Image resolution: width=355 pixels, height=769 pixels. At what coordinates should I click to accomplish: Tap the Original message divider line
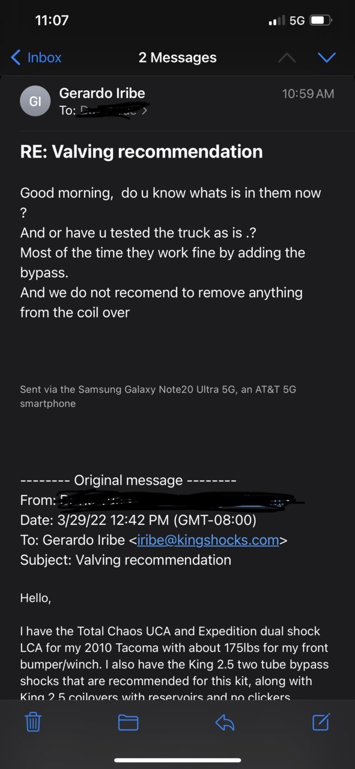click(128, 480)
